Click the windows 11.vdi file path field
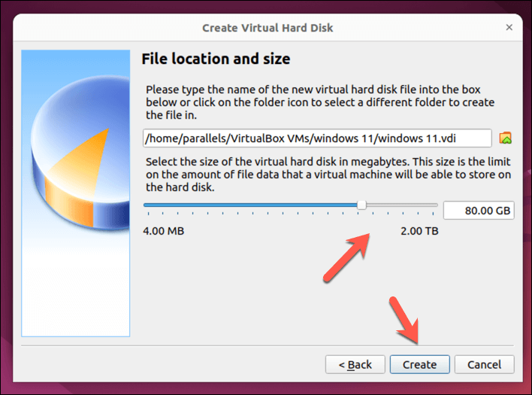This screenshot has height=395, width=532. point(317,138)
